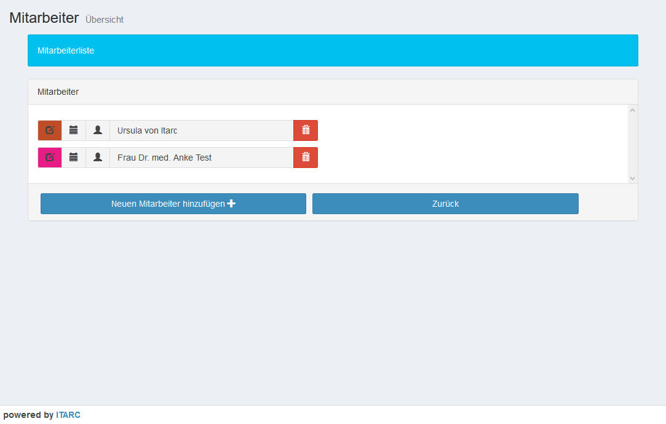Click the employee list scrollbar track
This screenshot has width=666, height=424.
point(632,145)
